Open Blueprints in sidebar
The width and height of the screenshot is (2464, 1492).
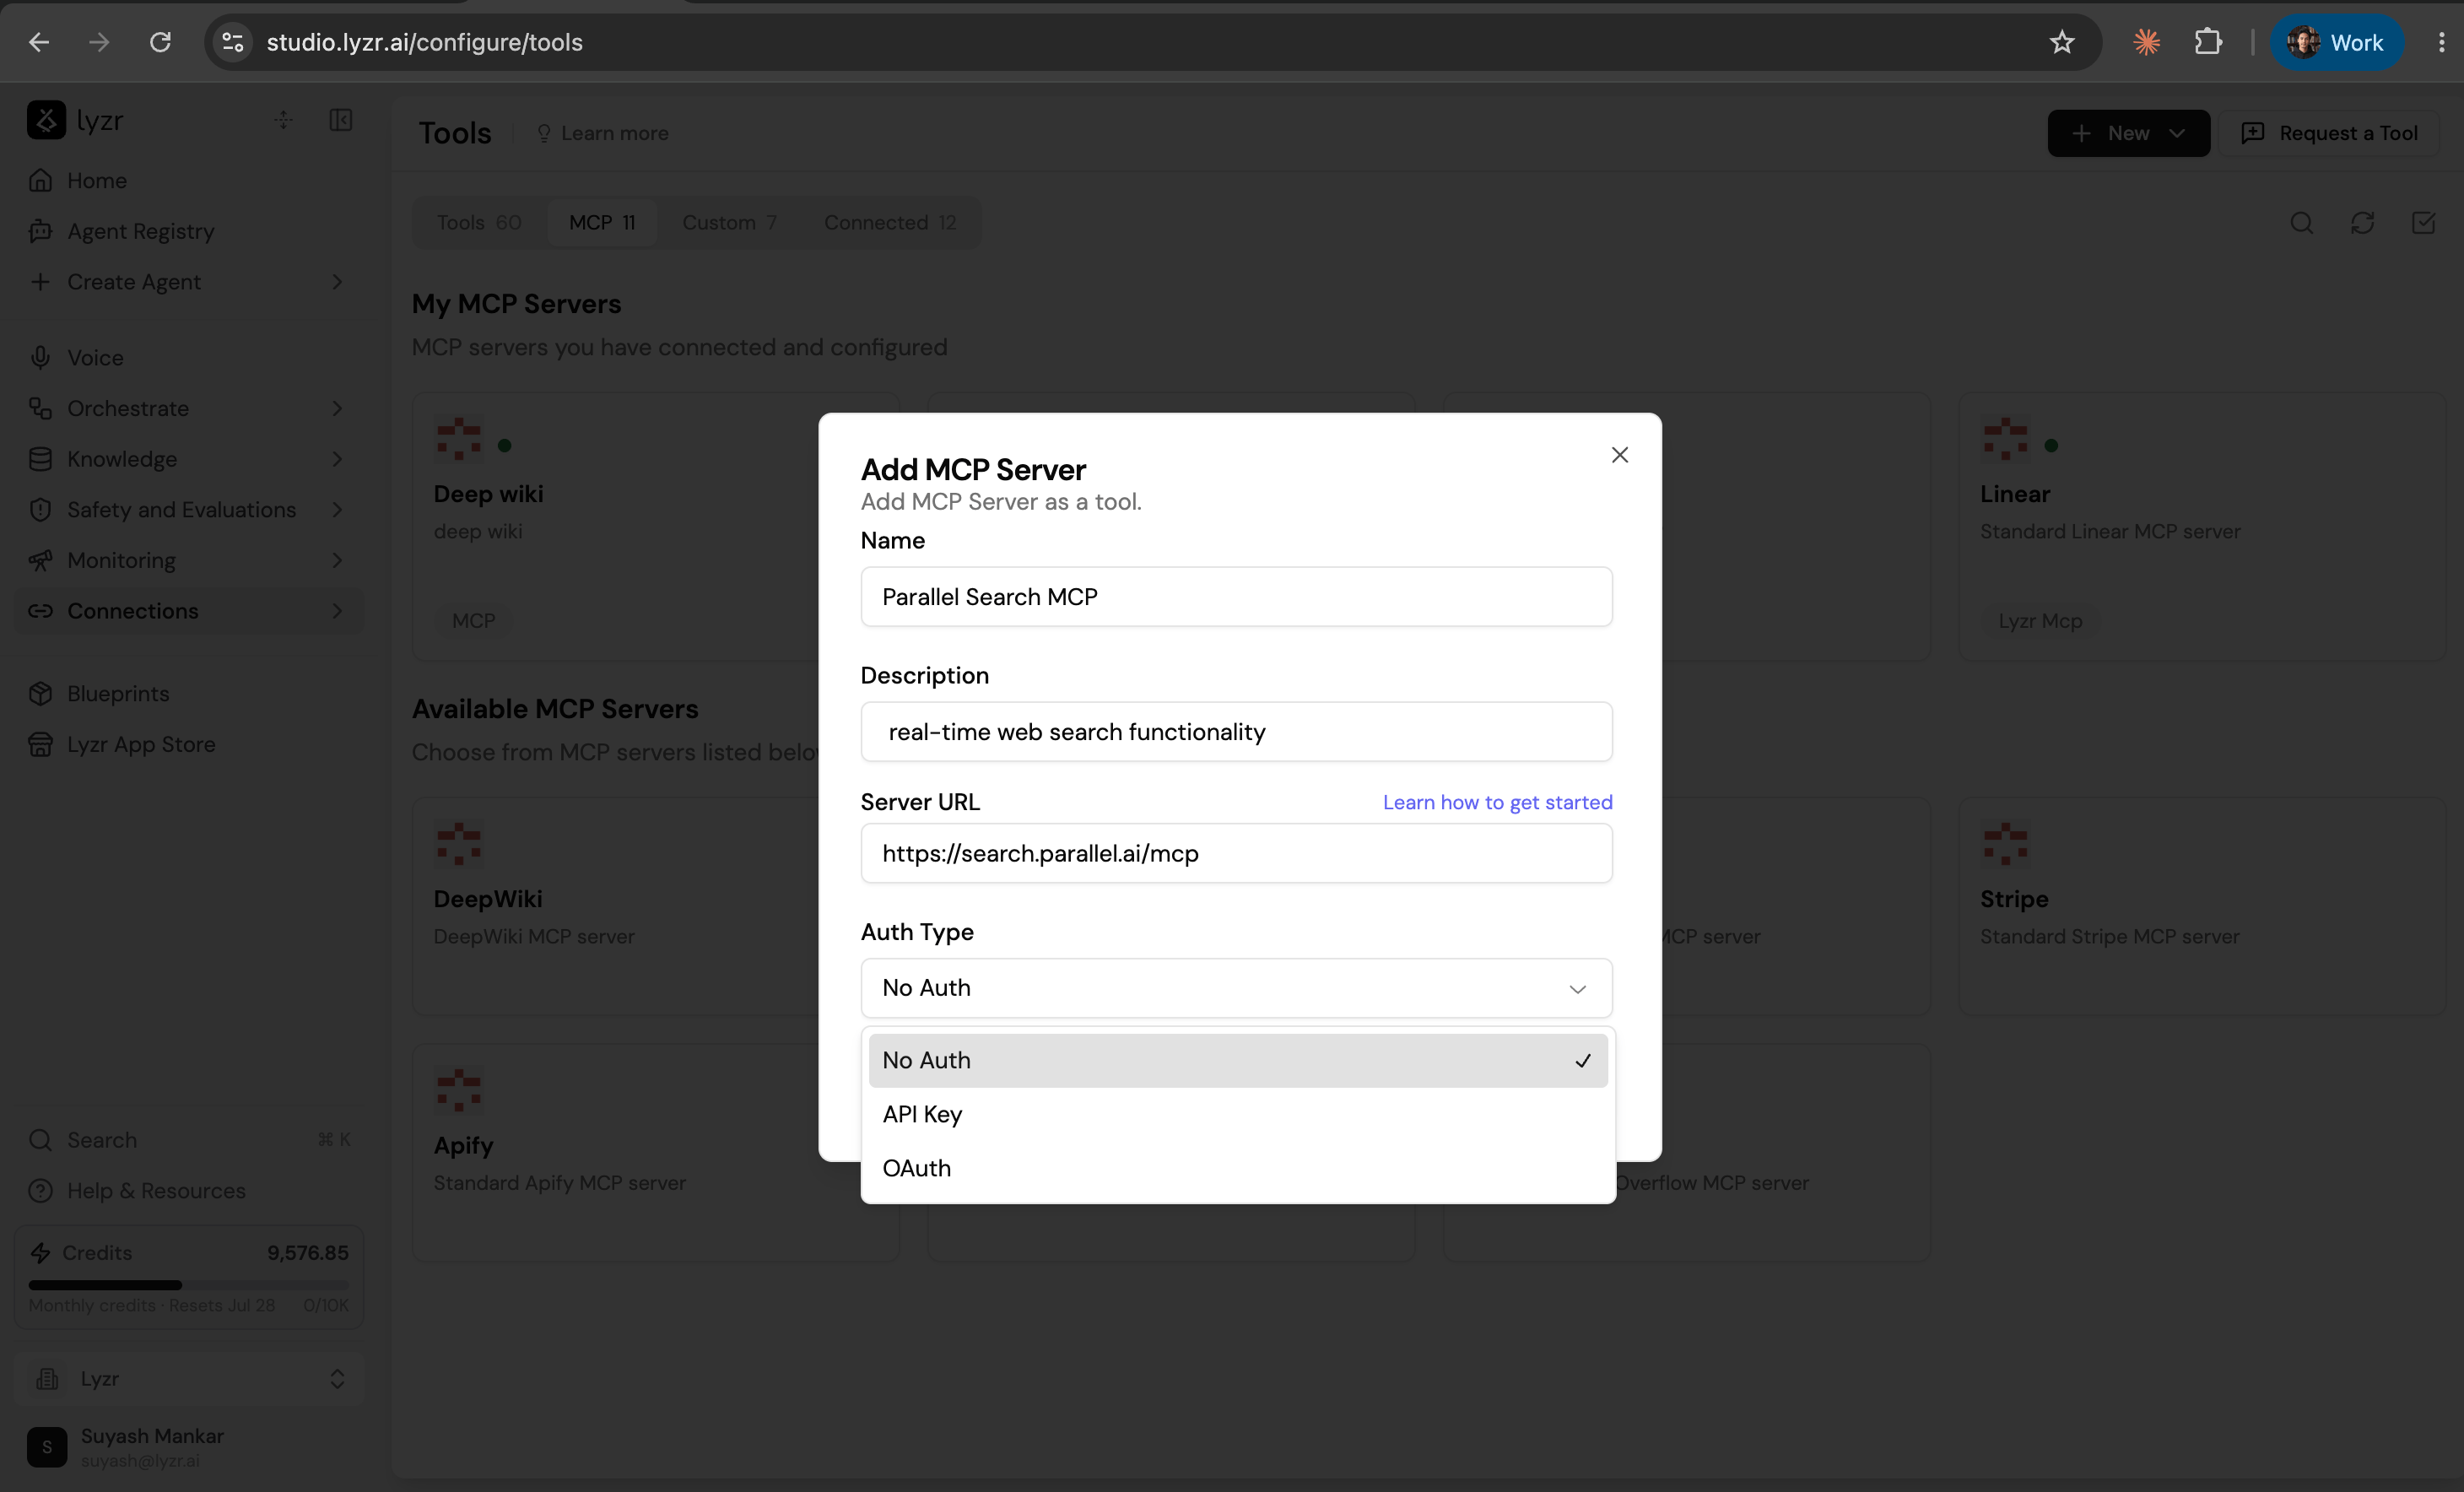tap(188, 693)
